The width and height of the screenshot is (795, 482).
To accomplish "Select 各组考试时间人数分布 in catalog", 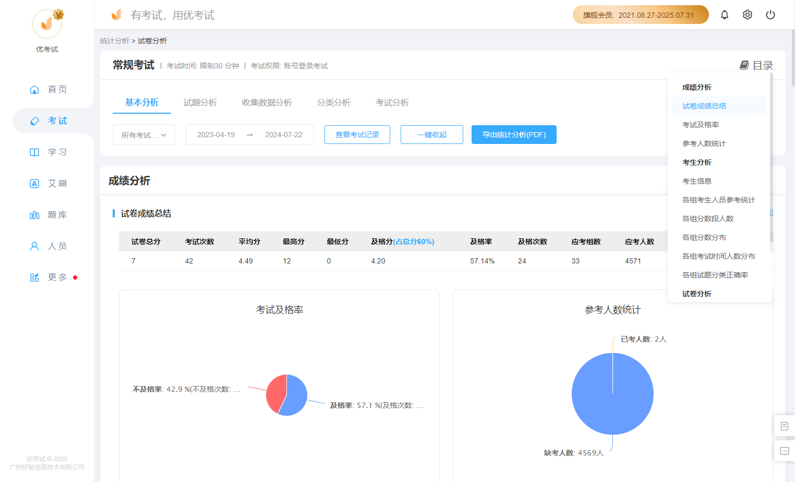I will click(x=719, y=256).
